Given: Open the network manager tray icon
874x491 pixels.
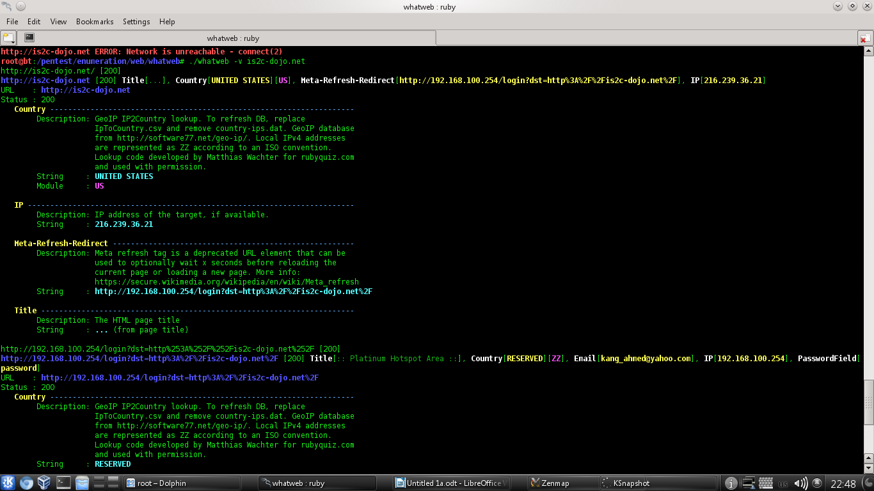Looking at the screenshot, I should point(748,483).
